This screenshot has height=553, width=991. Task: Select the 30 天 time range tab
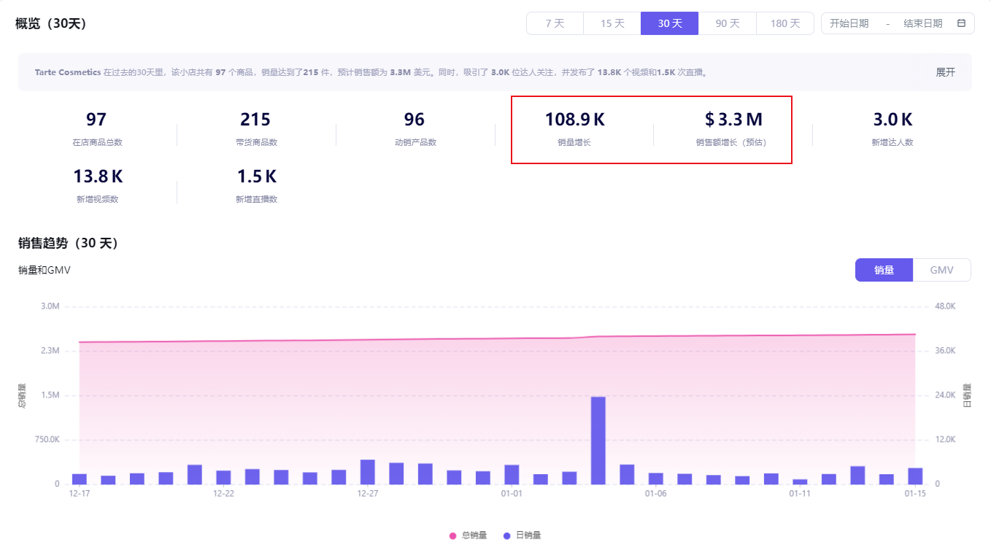tap(669, 23)
